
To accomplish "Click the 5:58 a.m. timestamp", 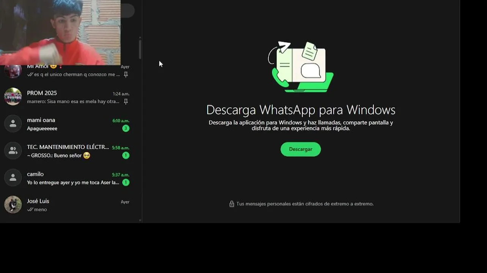I will (121, 147).
